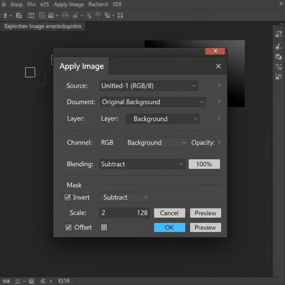
Task: Click the gray swatch beside Offset
Action: click(x=104, y=227)
